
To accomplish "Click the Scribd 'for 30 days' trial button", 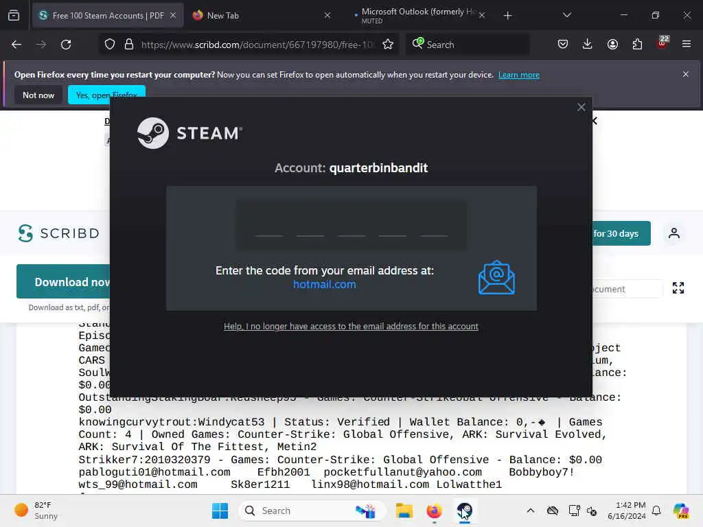I will pyautogui.click(x=621, y=233).
